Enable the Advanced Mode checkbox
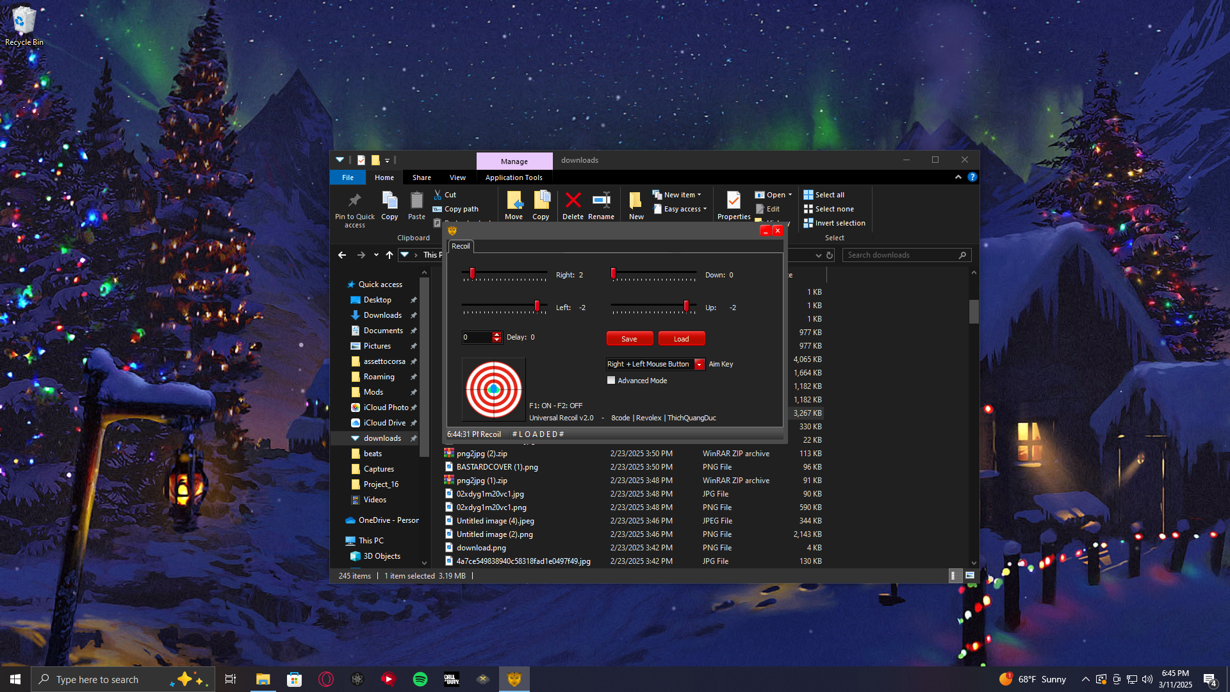 click(611, 381)
